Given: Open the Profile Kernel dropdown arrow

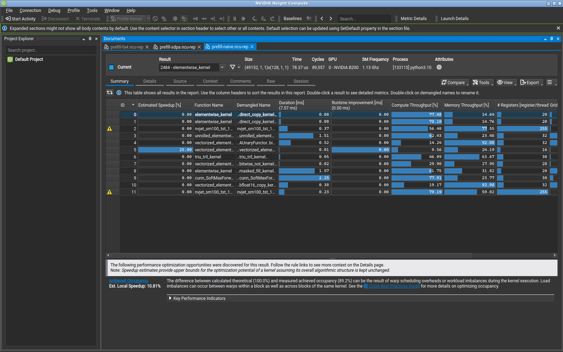Looking at the screenshot, I should tap(148, 19).
